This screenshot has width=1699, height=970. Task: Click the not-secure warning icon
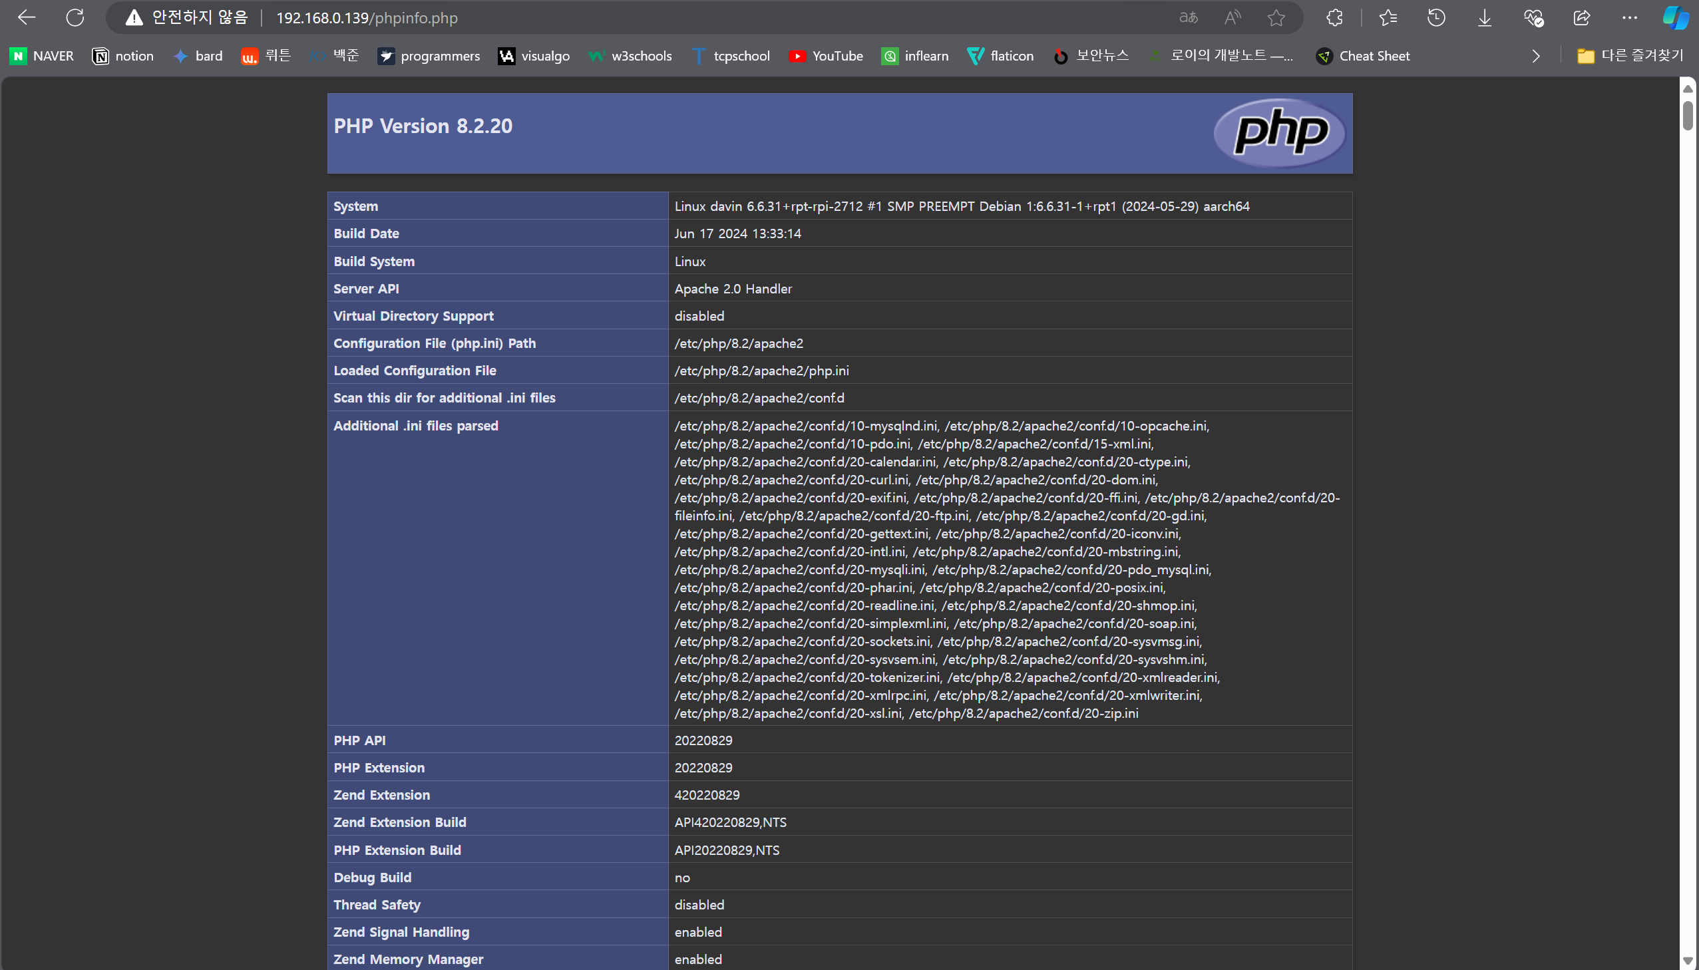coord(134,18)
